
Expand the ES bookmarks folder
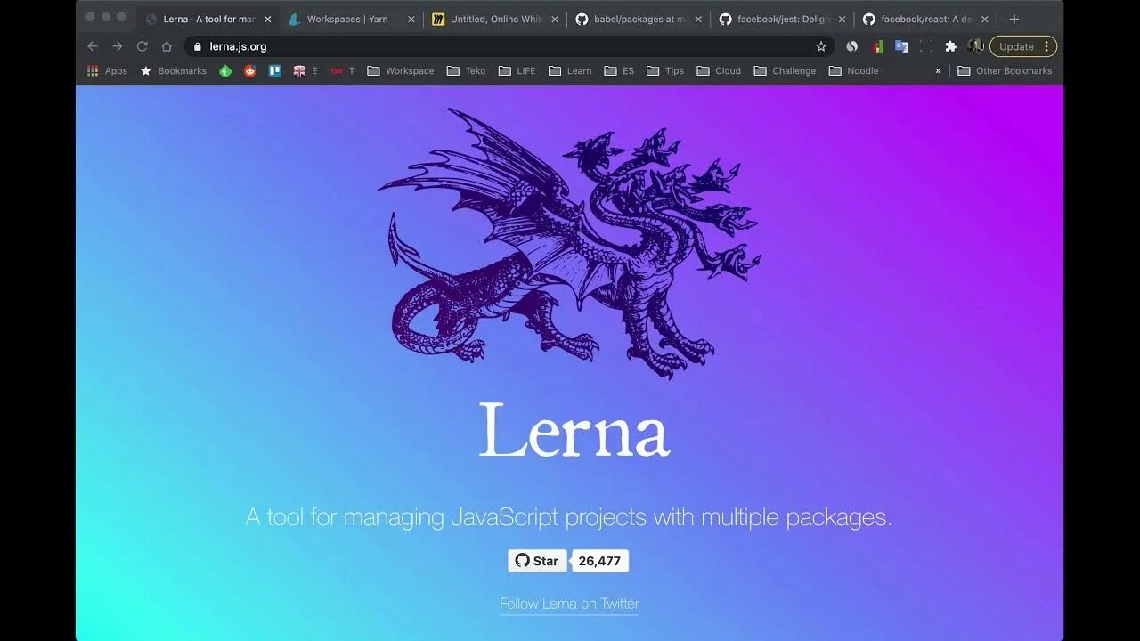(x=619, y=70)
